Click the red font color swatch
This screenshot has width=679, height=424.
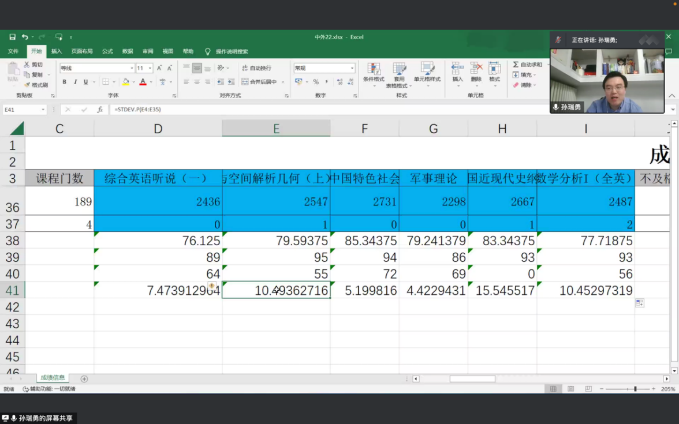point(143,82)
